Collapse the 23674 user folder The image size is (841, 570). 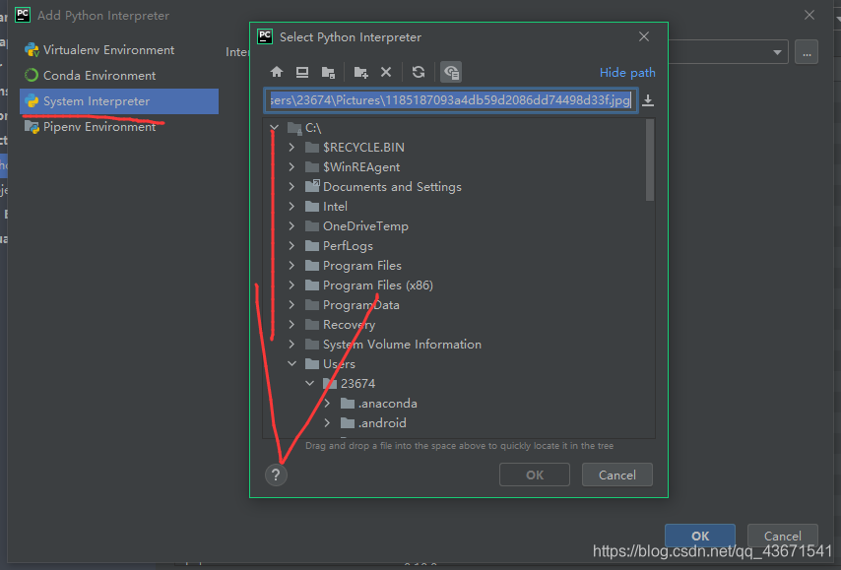[x=309, y=383]
